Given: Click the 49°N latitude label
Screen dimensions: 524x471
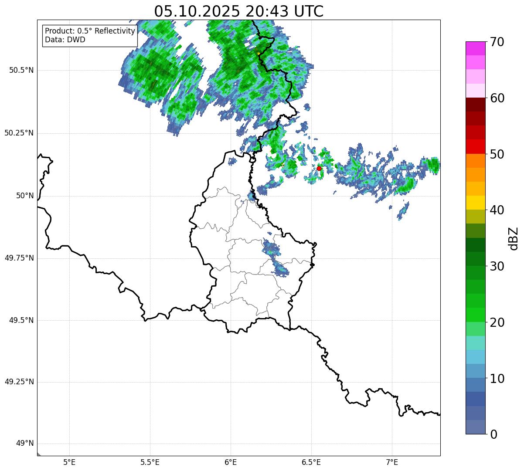Looking at the screenshot, I should 25,444.
